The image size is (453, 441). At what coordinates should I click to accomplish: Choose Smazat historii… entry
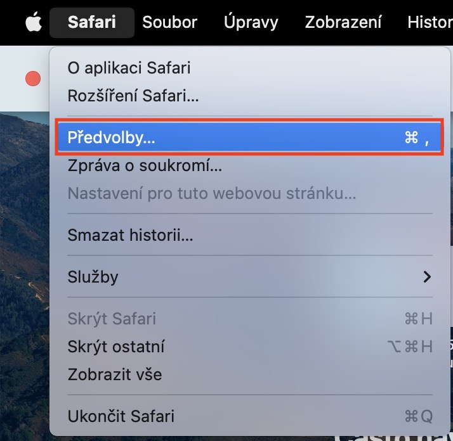tap(249, 235)
